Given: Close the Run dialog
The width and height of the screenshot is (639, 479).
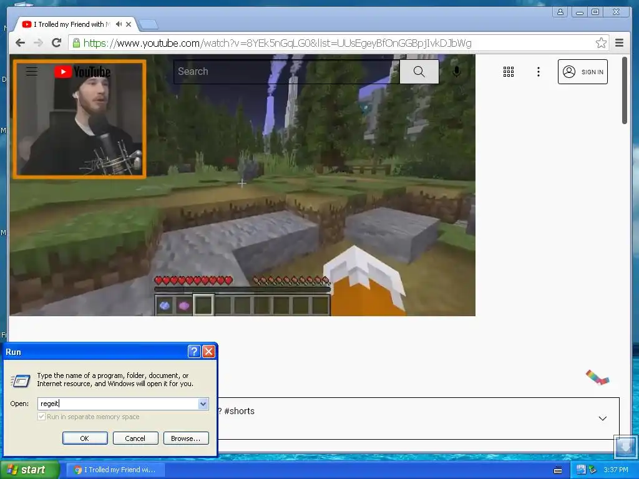Looking at the screenshot, I should [208, 351].
